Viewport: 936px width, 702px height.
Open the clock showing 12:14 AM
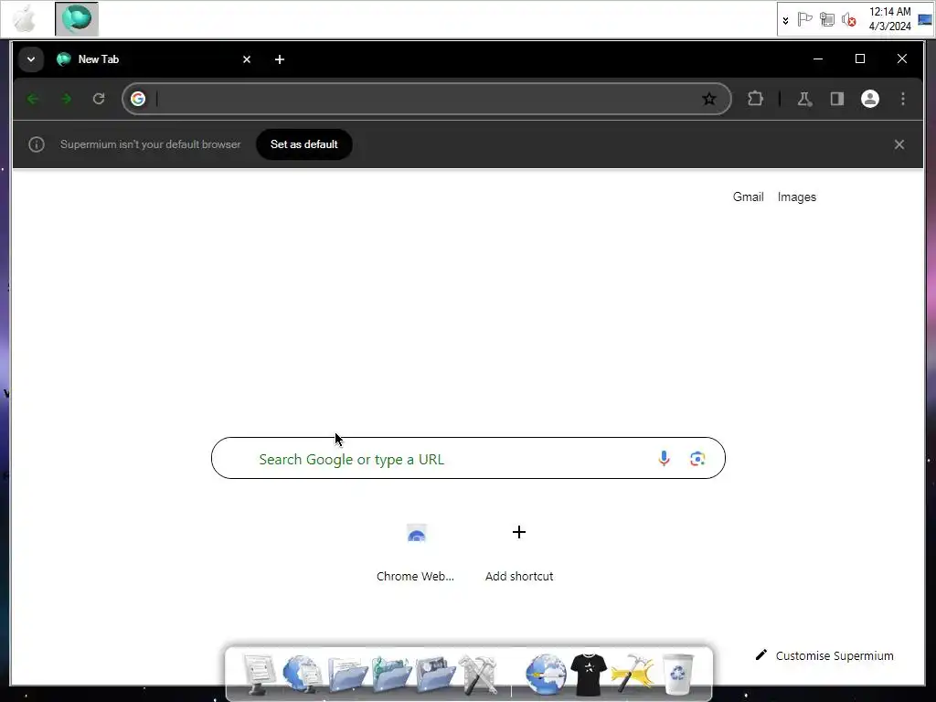889,18
